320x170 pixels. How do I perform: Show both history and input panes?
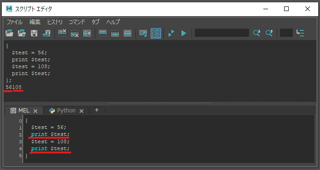pos(128,33)
